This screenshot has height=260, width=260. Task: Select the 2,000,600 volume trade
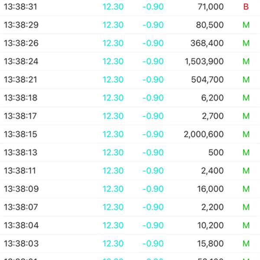click(204, 134)
